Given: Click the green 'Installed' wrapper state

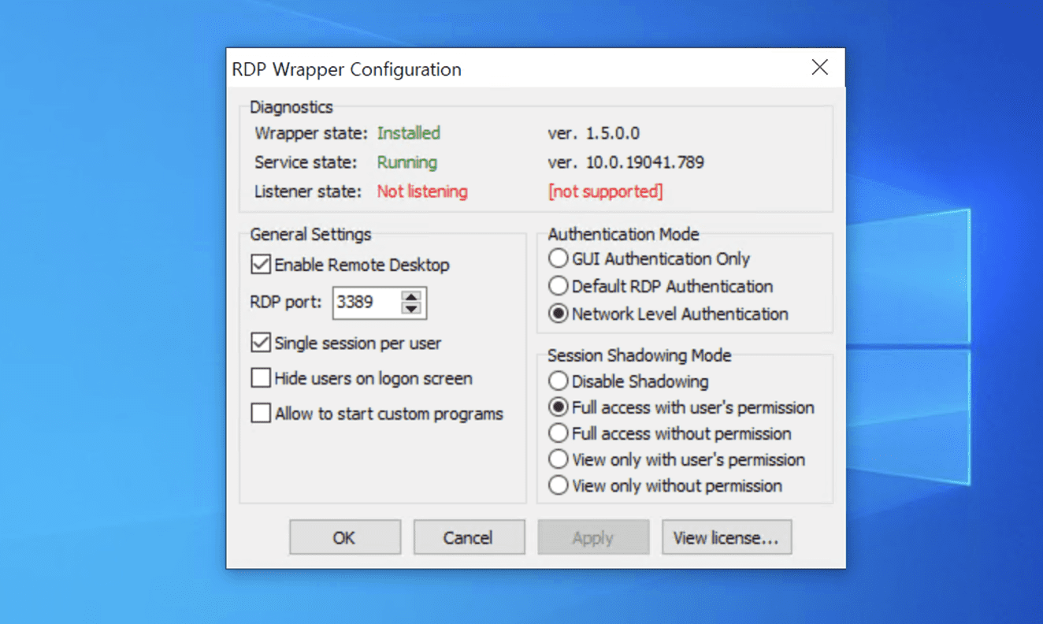Looking at the screenshot, I should click(409, 133).
